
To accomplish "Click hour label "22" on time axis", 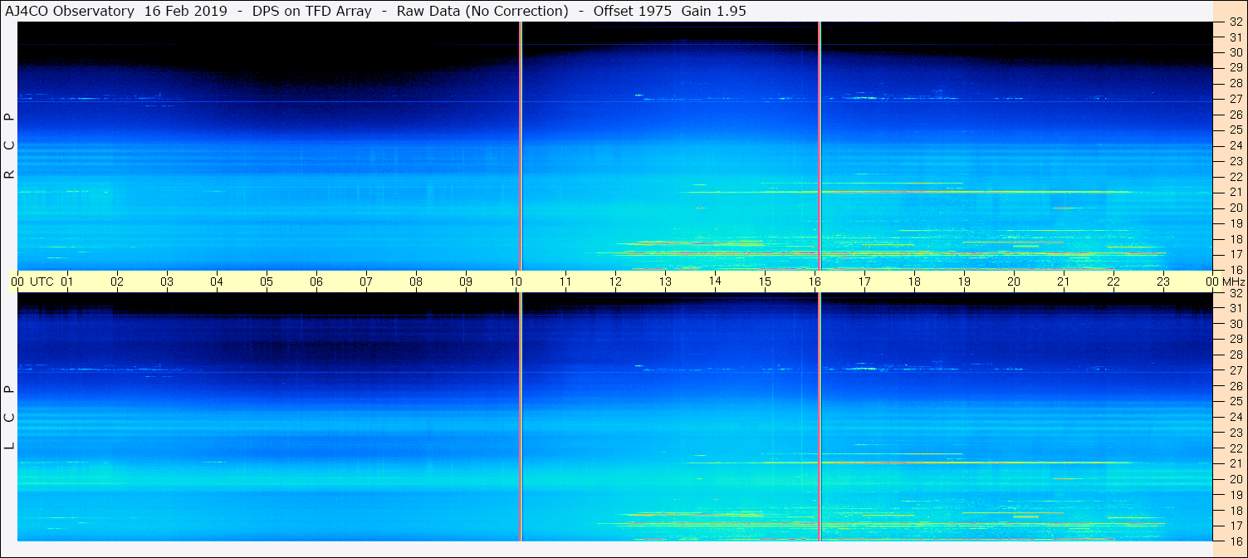I will (x=1113, y=281).
